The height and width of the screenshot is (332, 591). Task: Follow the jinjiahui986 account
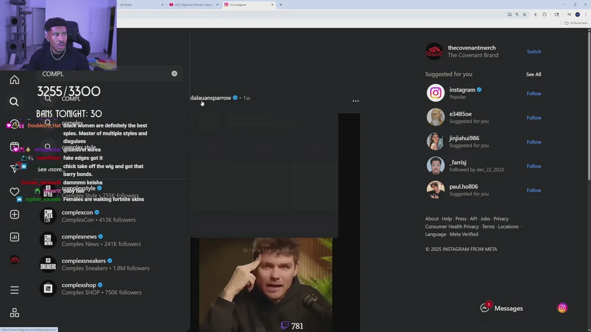(x=534, y=142)
